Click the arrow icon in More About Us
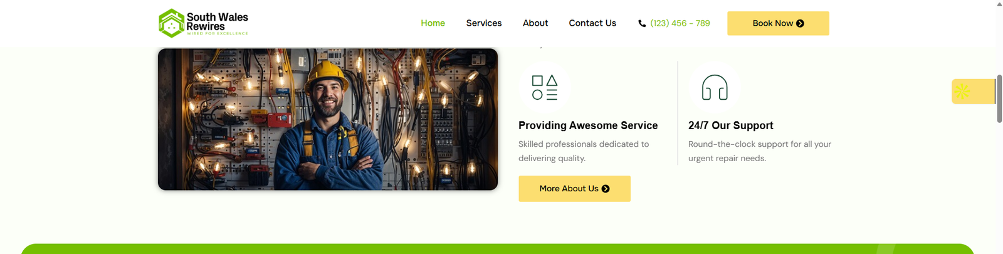Image resolution: width=1003 pixels, height=254 pixels. tap(606, 189)
